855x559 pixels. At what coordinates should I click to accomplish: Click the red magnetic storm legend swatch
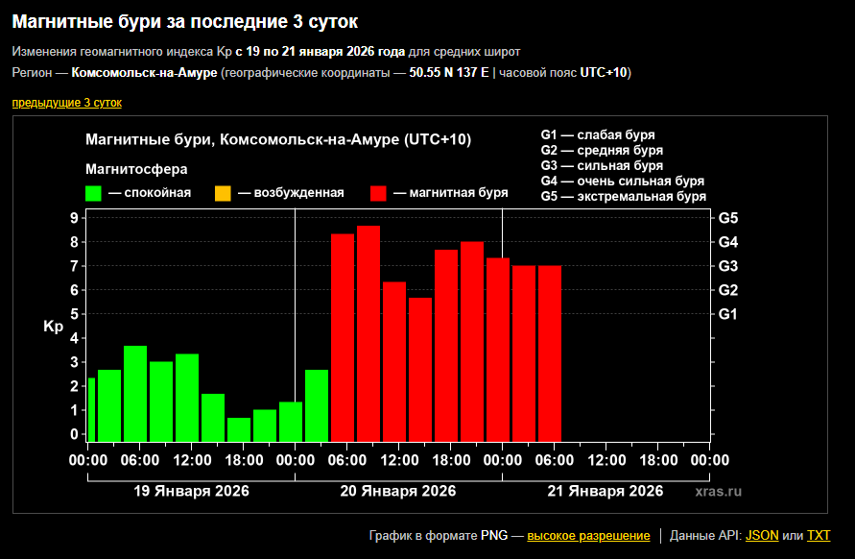pyautogui.click(x=378, y=193)
